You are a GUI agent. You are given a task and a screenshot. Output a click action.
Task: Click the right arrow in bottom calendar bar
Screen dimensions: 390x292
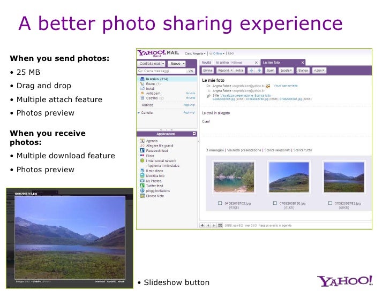click(214, 226)
